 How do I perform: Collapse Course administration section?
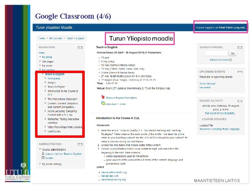pyautogui.click(x=40, y=149)
